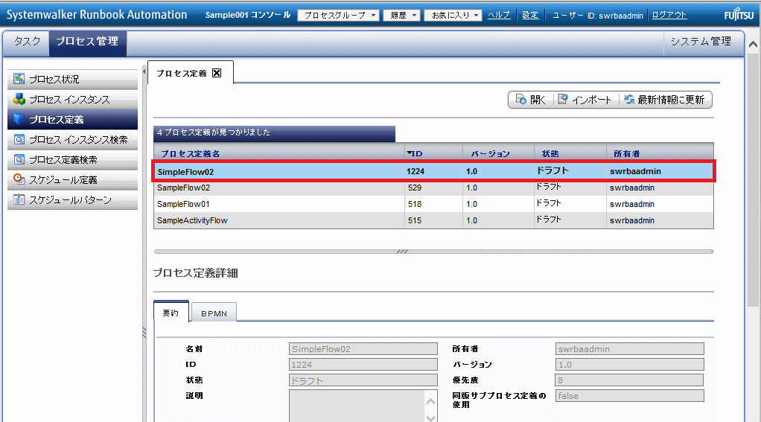Open プロセス定義検索 in sidebar
Screen dimensions: 761x422
tap(73, 159)
